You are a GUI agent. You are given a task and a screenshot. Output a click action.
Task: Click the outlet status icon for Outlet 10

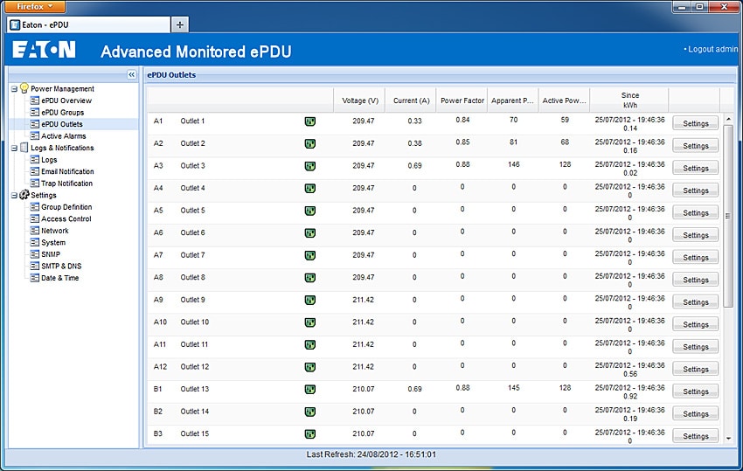[x=310, y=322]
